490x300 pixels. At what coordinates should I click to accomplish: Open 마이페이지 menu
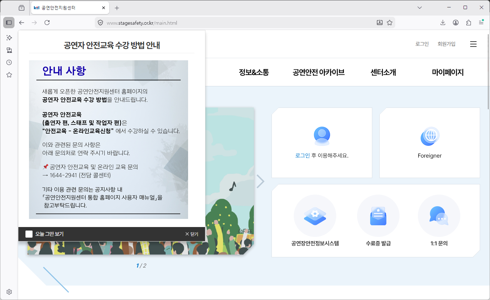(448, 72)
